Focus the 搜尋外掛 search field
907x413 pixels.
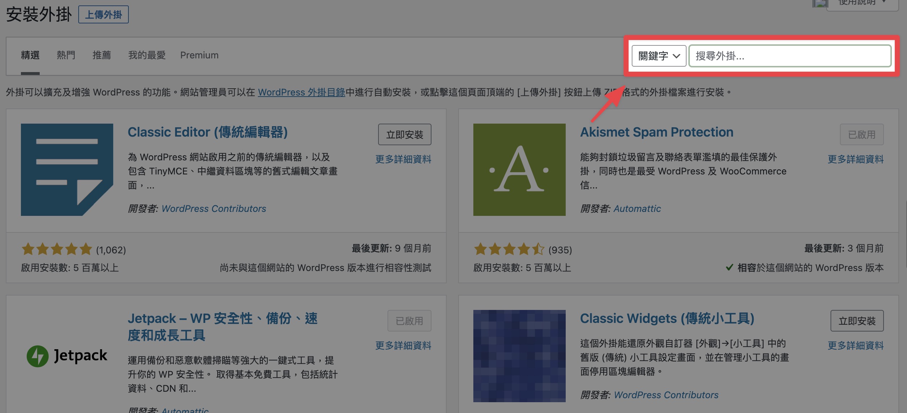click(790, 56)
